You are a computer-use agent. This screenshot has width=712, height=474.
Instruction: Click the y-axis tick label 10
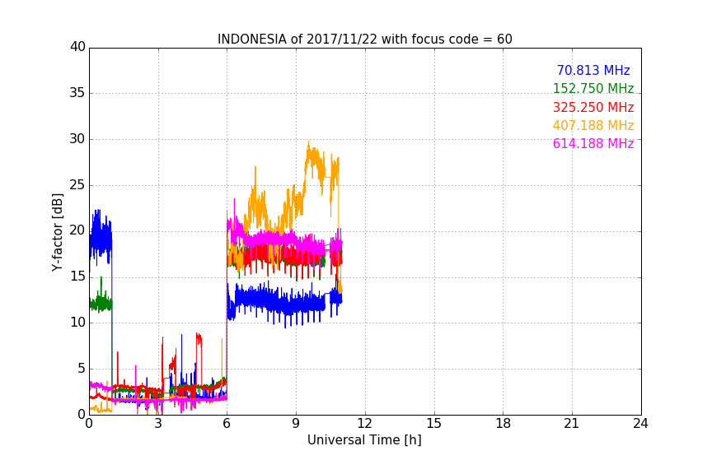pos(77,323)
